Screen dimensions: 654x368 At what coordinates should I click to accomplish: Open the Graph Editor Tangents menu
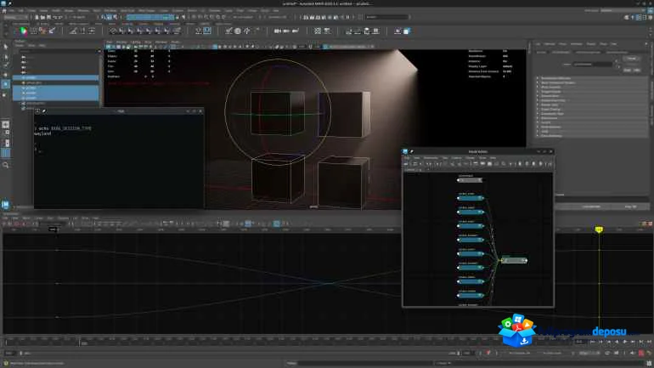pyautogui.click(x=64, y=218)
